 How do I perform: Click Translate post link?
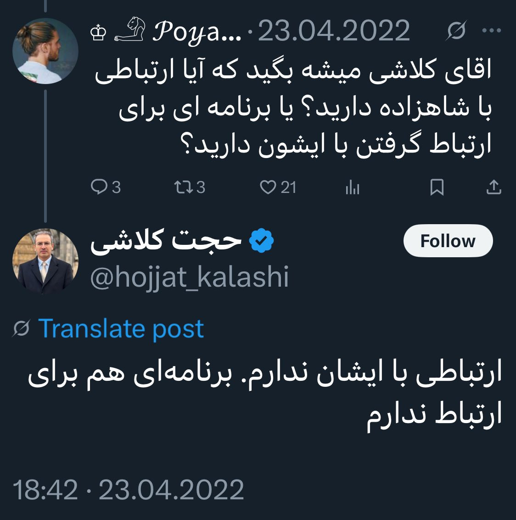pyautogui.click(x=121, y=328)
